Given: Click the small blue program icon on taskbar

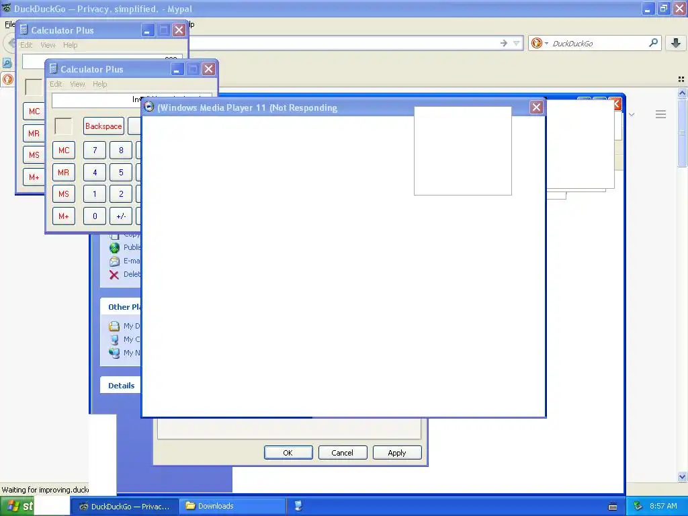Looking at the screenshot, I should [298, 506].
